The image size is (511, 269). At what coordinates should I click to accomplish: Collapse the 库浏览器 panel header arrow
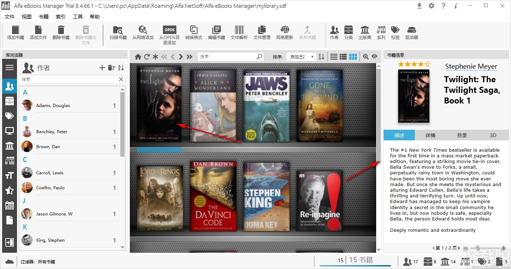[x=125, y=55]
